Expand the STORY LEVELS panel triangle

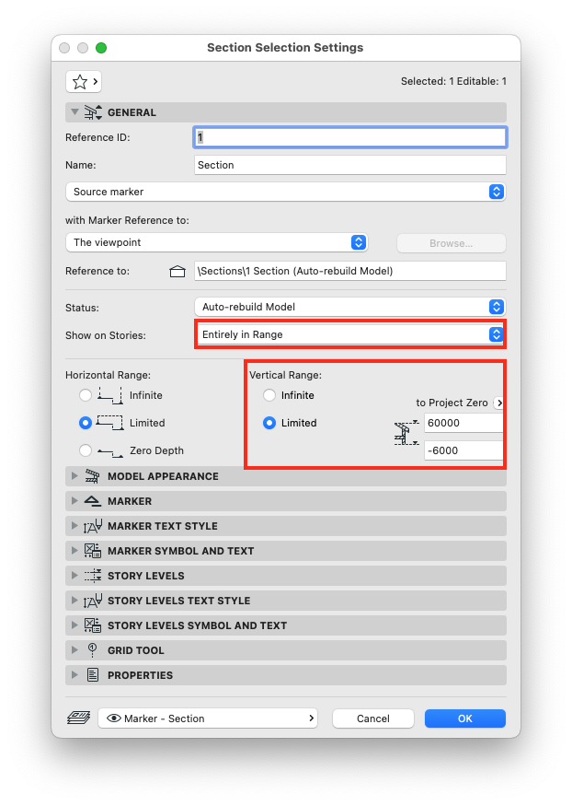74,575
